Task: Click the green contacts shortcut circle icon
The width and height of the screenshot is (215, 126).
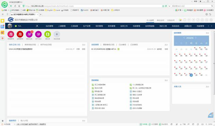Action: tap(47, 34)
